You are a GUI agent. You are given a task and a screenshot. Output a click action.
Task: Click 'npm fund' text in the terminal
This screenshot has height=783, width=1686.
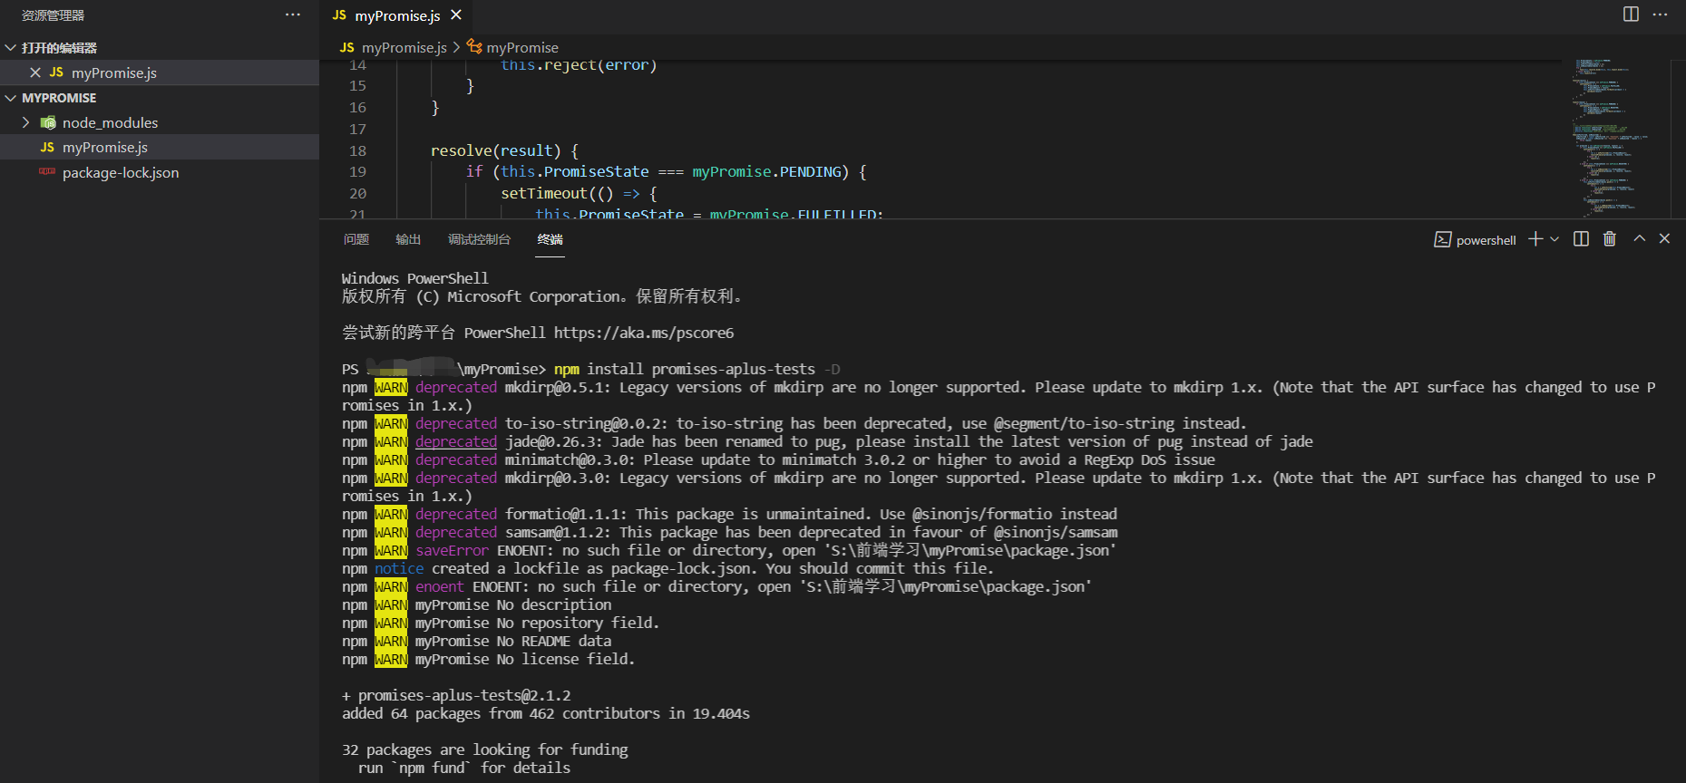(432, 768)
